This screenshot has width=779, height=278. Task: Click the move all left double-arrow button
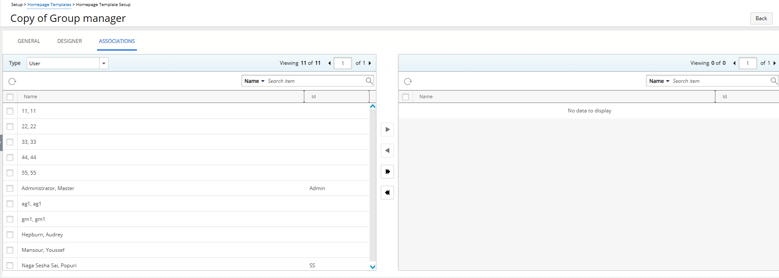tap(387, 193)
